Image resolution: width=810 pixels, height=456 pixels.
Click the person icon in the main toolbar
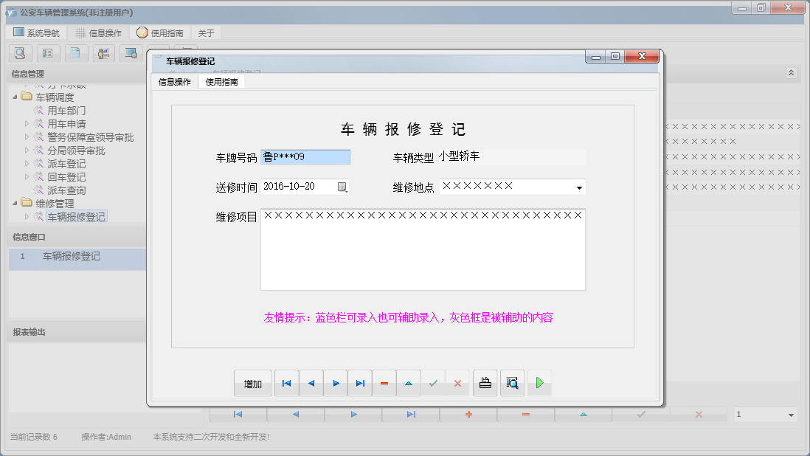[103, 53]
